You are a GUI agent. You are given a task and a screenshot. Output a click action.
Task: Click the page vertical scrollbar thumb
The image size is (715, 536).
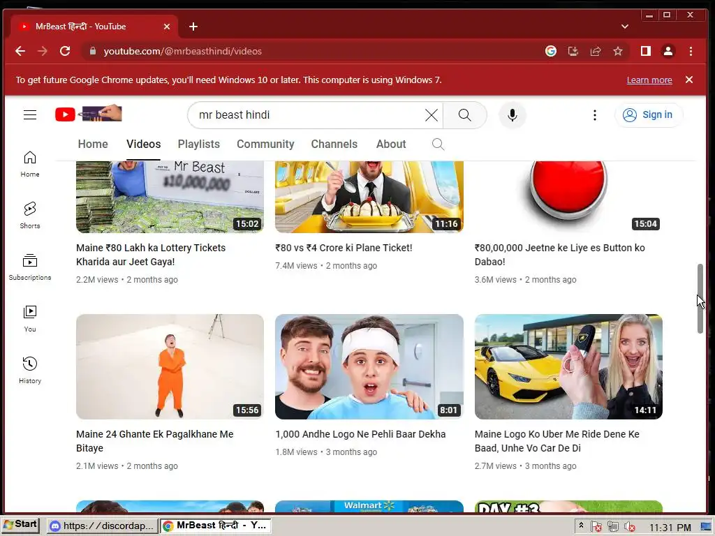(700, 299)
